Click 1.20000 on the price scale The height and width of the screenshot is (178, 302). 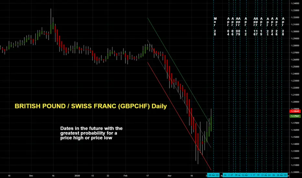pos(295,102)
